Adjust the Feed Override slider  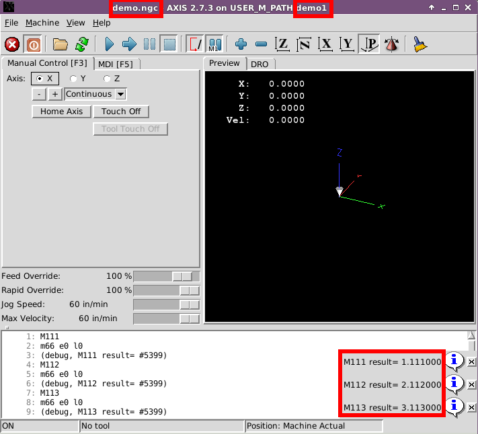point(167,276)
